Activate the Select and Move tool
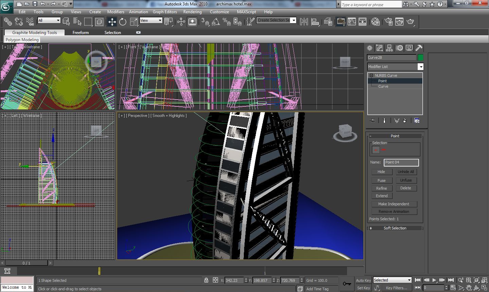The image size is (489, 292). (112, 22)
